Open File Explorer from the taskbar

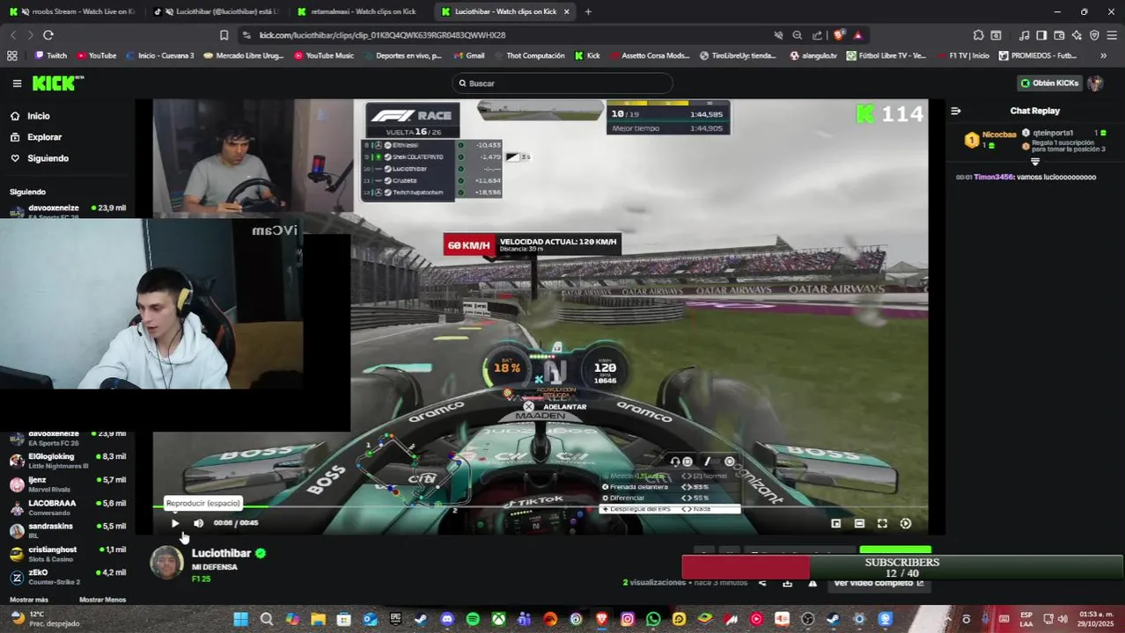[x=318, y=619]
